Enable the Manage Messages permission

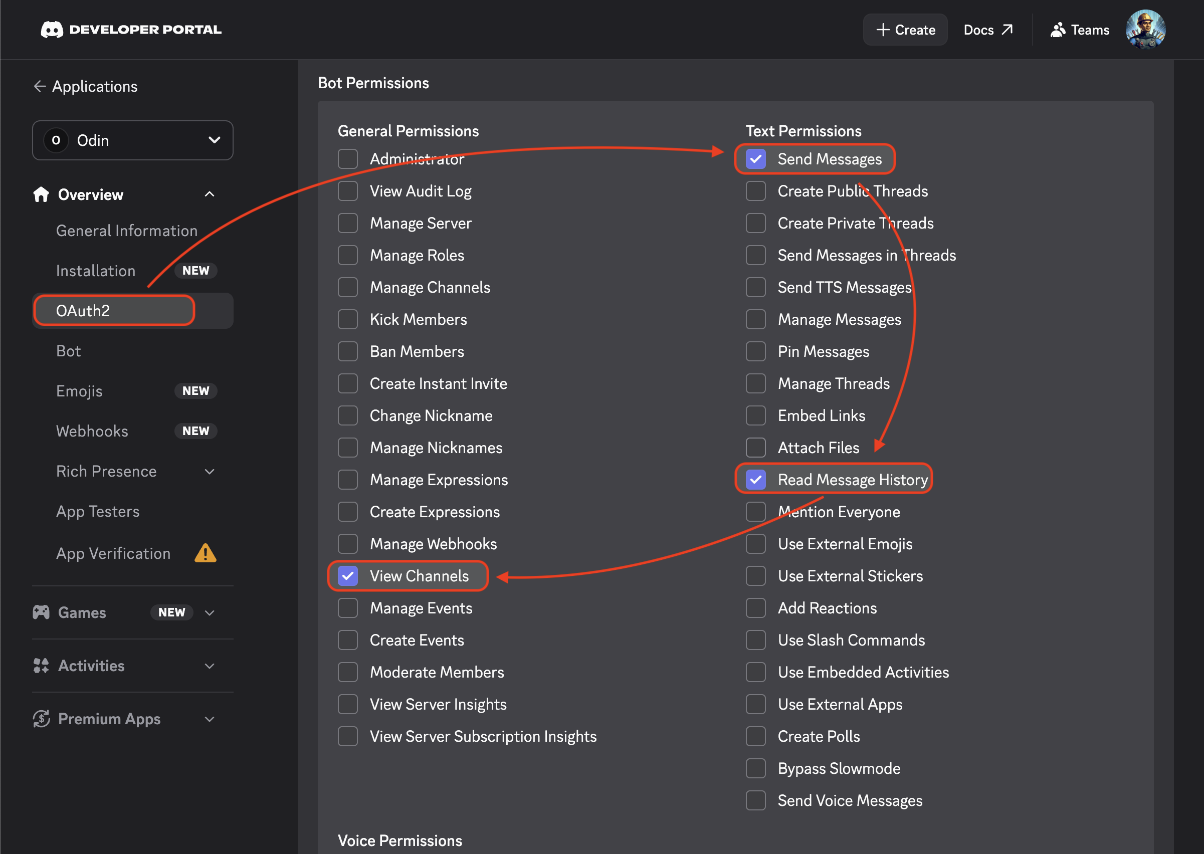coord(755,319)
